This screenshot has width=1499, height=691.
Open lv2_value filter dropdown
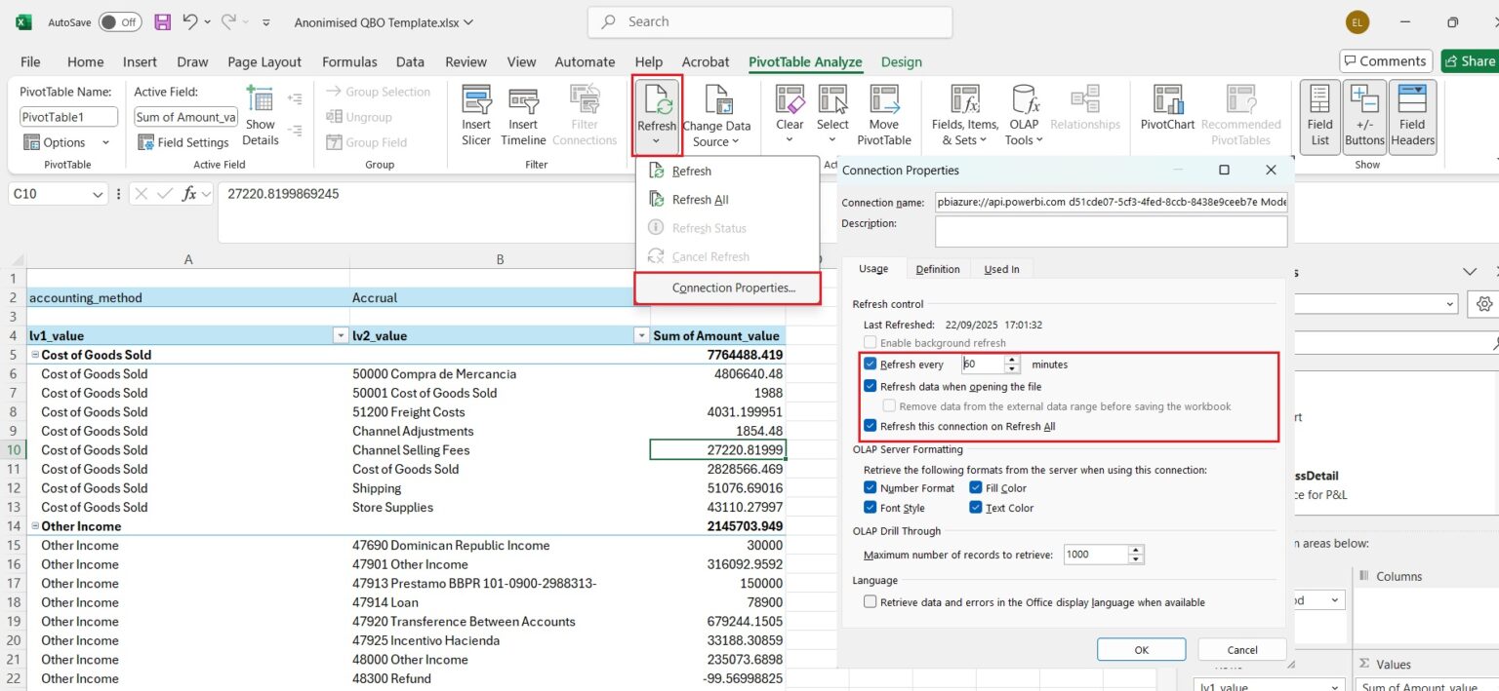[x=641, y=335]
